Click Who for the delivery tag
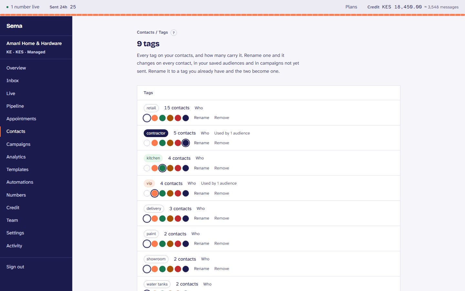The height and width of the screenshot is (291, 465). point(201,209)
